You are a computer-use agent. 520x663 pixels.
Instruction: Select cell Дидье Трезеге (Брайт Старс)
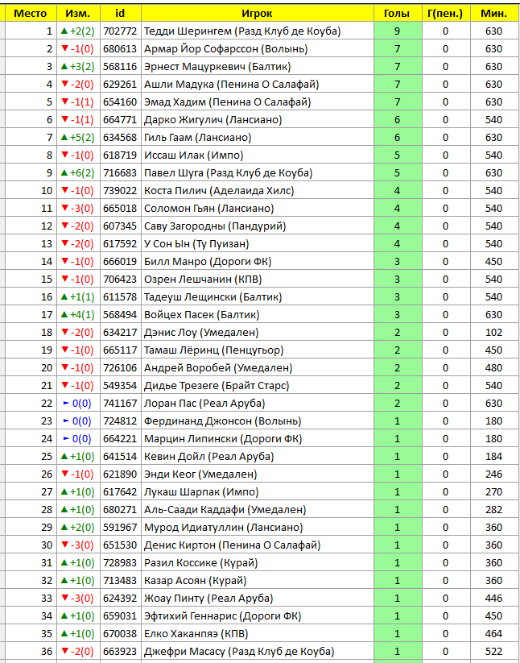(258, 386)
